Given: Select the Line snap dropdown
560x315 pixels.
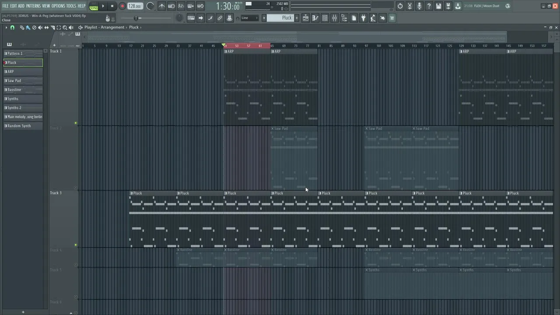Looking at the screenshot, I should [x=249, y=18].
